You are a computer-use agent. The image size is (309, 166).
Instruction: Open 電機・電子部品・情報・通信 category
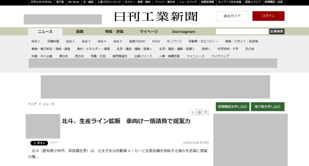(x=51, y=49)
